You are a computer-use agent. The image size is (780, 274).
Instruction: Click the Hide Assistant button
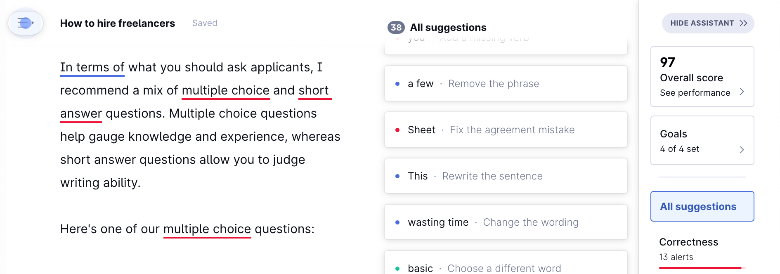point(707,23)
